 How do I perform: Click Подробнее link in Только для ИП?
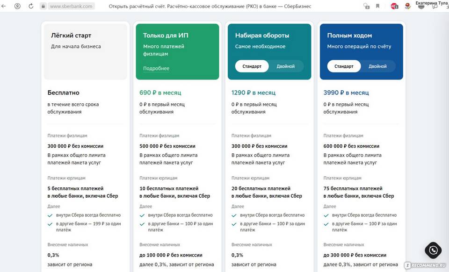tap(156, 69)
